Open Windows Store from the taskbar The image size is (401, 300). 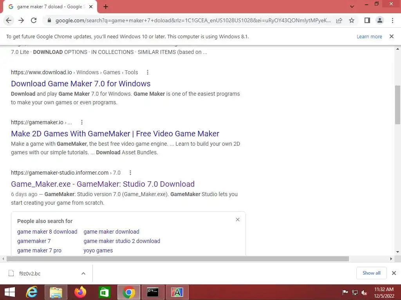point(104,292)
